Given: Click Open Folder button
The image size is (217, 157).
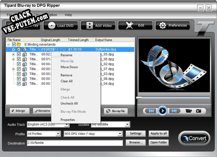Looking at the screenshot, I should [159, 142].
